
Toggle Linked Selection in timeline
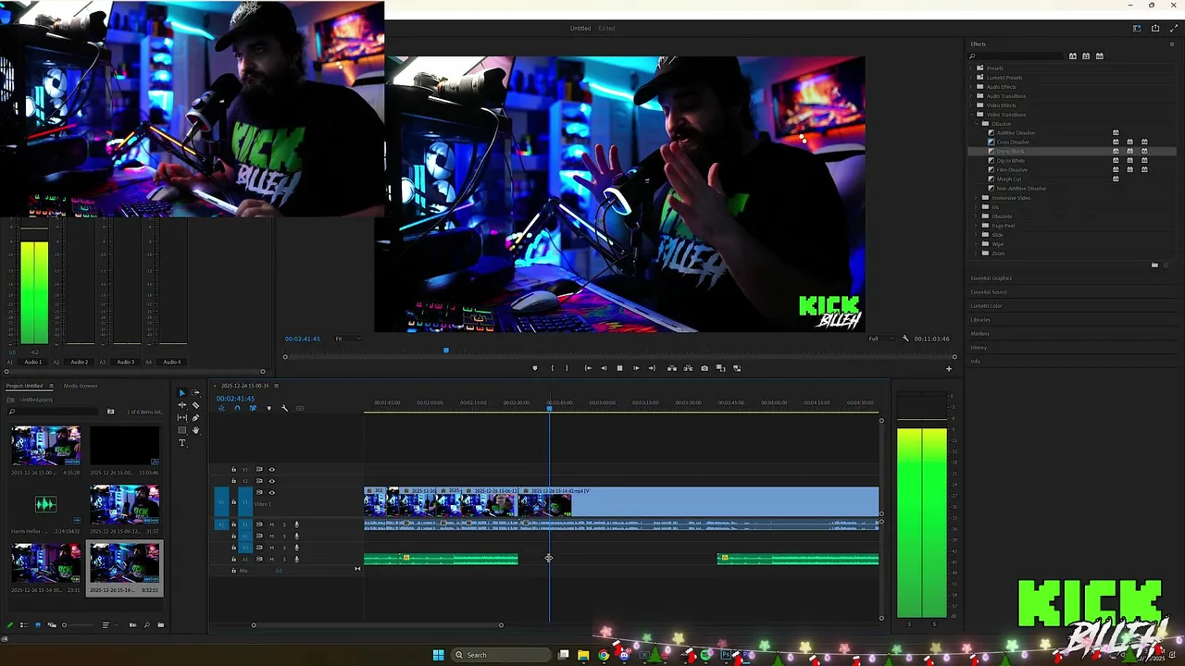coord(253,408)
